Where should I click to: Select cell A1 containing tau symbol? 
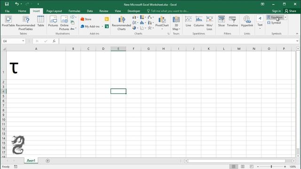[36, 65]
